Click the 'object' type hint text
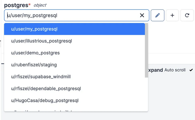 (x=40, y=5)
